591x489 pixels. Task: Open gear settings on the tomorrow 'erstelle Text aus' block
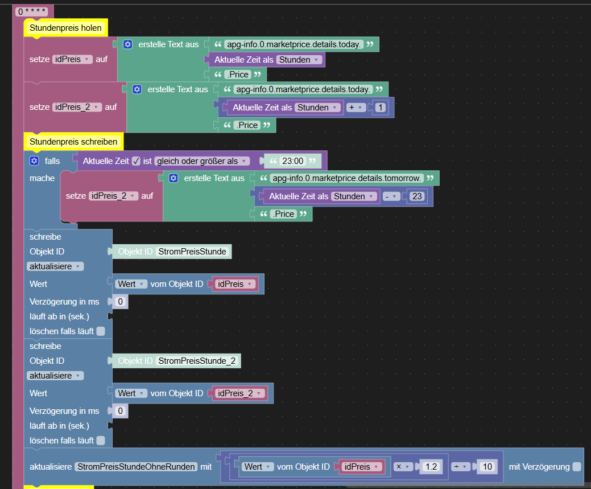pos(173,178)
